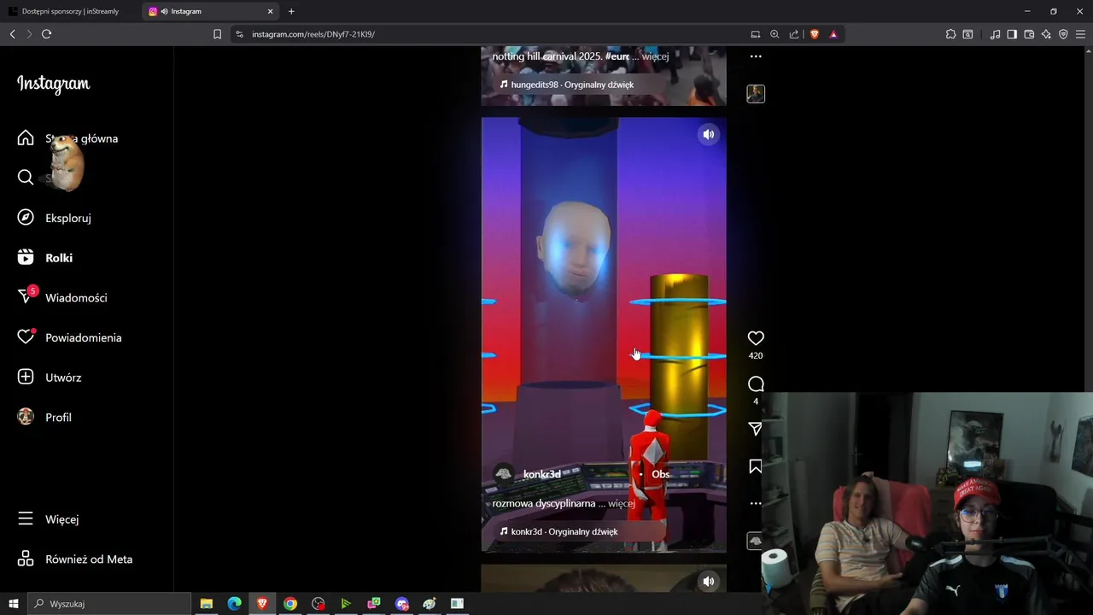Open OBS Studio from taskbar
Viewport: 1093px width, 615px height.
[x=319, y=604]
